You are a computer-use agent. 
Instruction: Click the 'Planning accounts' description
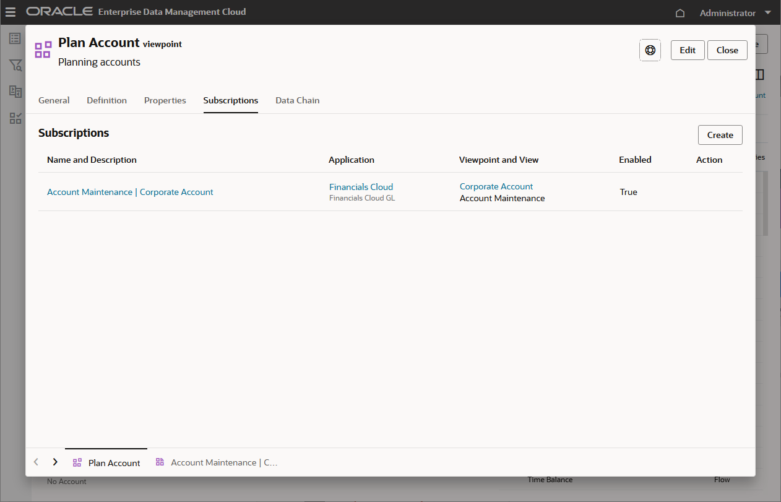[99, 62]
